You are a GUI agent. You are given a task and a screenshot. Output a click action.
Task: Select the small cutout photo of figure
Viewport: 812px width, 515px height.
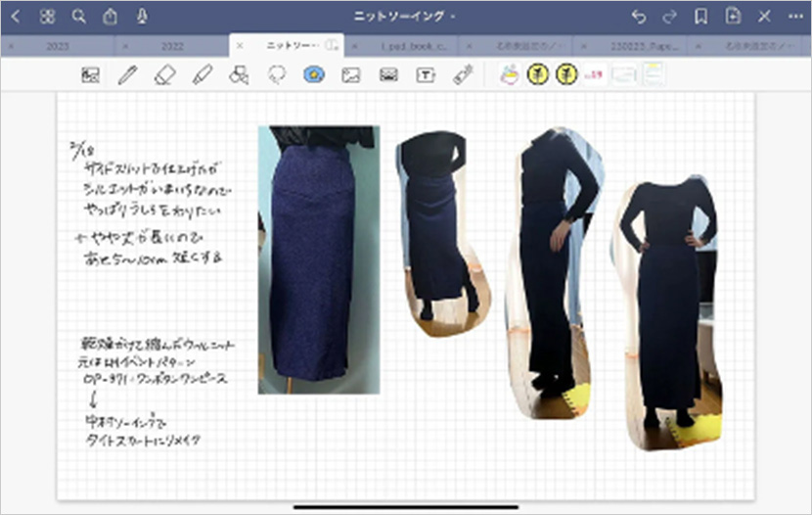click(x=442, y=233)
